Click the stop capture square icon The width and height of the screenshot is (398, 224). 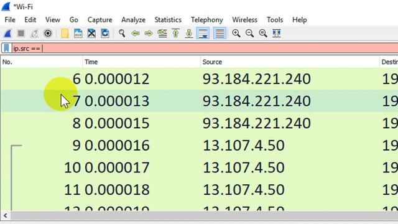click(x=21, y=33)
